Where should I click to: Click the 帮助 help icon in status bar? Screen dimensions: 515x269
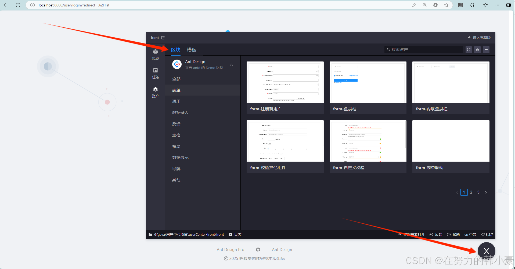[x=449, y=234]
